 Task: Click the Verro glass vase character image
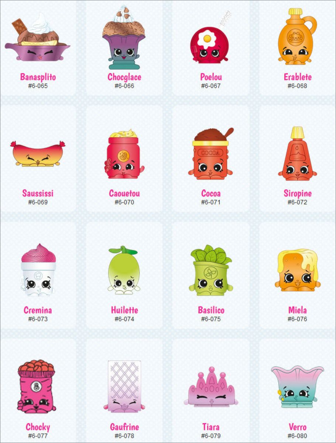[x=297, y=387]
